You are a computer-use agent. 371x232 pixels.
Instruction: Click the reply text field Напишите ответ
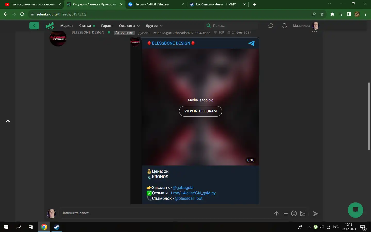tap(165, 213)
